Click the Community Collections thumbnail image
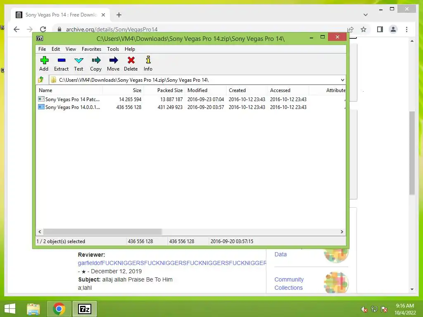This screenshot has height=317, width=423. (336, 282)
